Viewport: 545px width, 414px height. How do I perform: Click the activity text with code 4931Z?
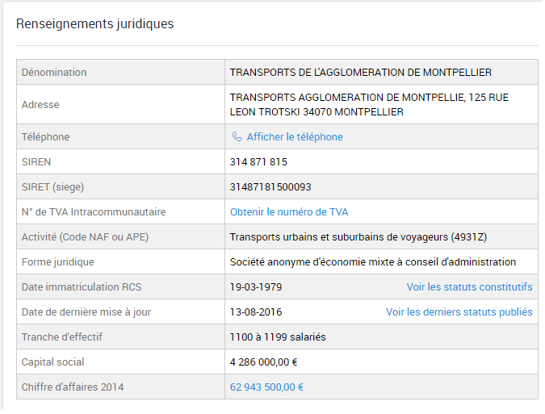(358, 237)
